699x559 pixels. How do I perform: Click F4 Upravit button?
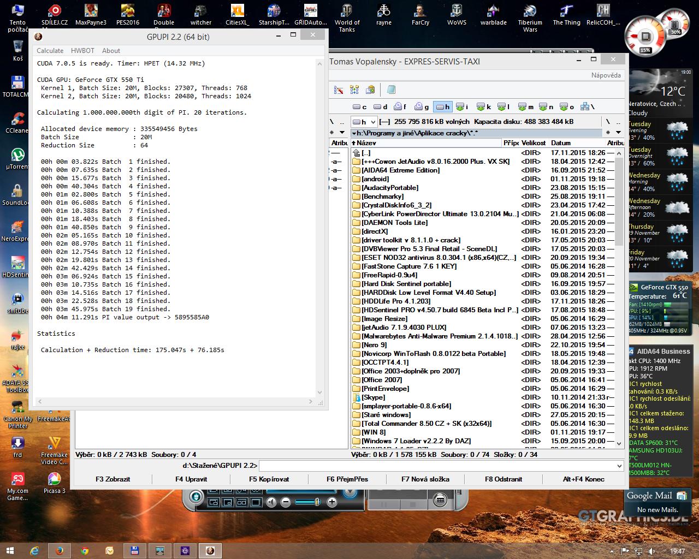(191, 479)
